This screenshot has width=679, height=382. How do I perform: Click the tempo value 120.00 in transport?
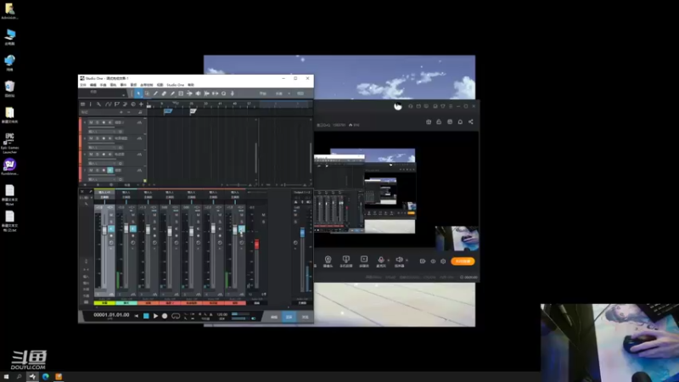tap(222, 314)
